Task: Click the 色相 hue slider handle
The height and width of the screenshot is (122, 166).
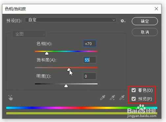Action: point(47,53)
